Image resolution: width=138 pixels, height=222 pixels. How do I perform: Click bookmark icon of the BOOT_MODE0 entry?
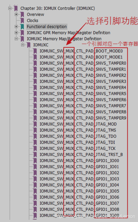pos(35,51)
